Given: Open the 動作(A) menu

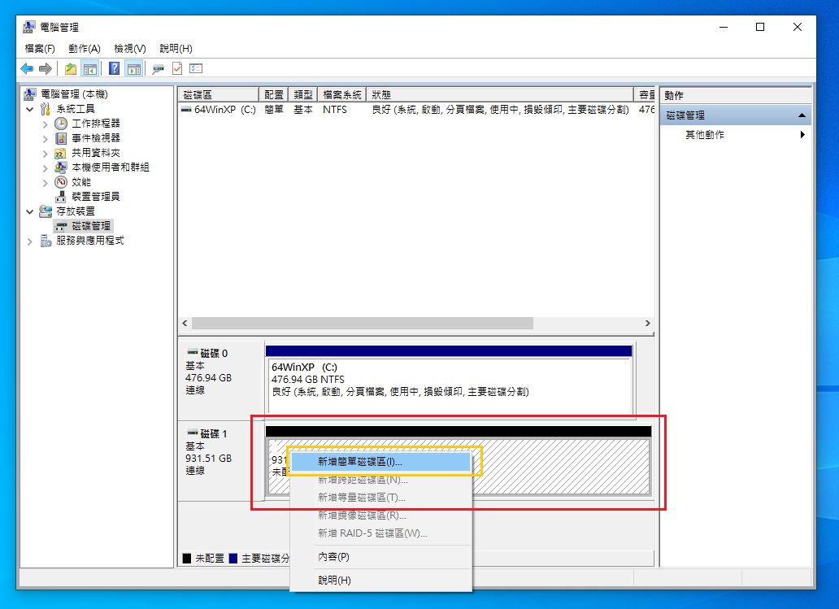Looking at the screenshot, I should [85, 49].
